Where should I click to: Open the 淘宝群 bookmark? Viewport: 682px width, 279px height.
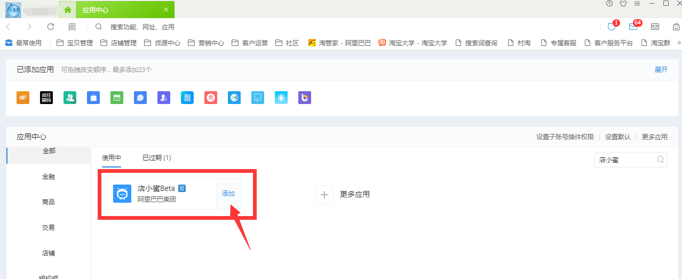(x=656, y=43)
